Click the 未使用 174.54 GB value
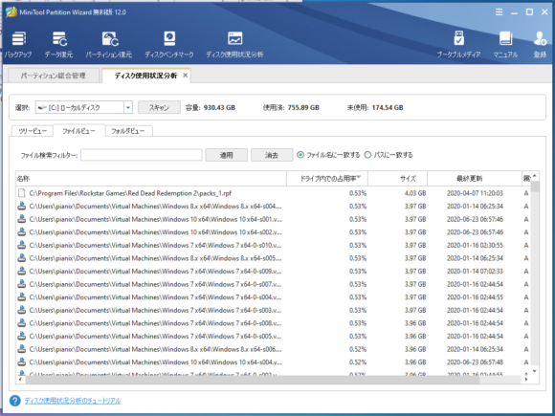 (388, 107)
